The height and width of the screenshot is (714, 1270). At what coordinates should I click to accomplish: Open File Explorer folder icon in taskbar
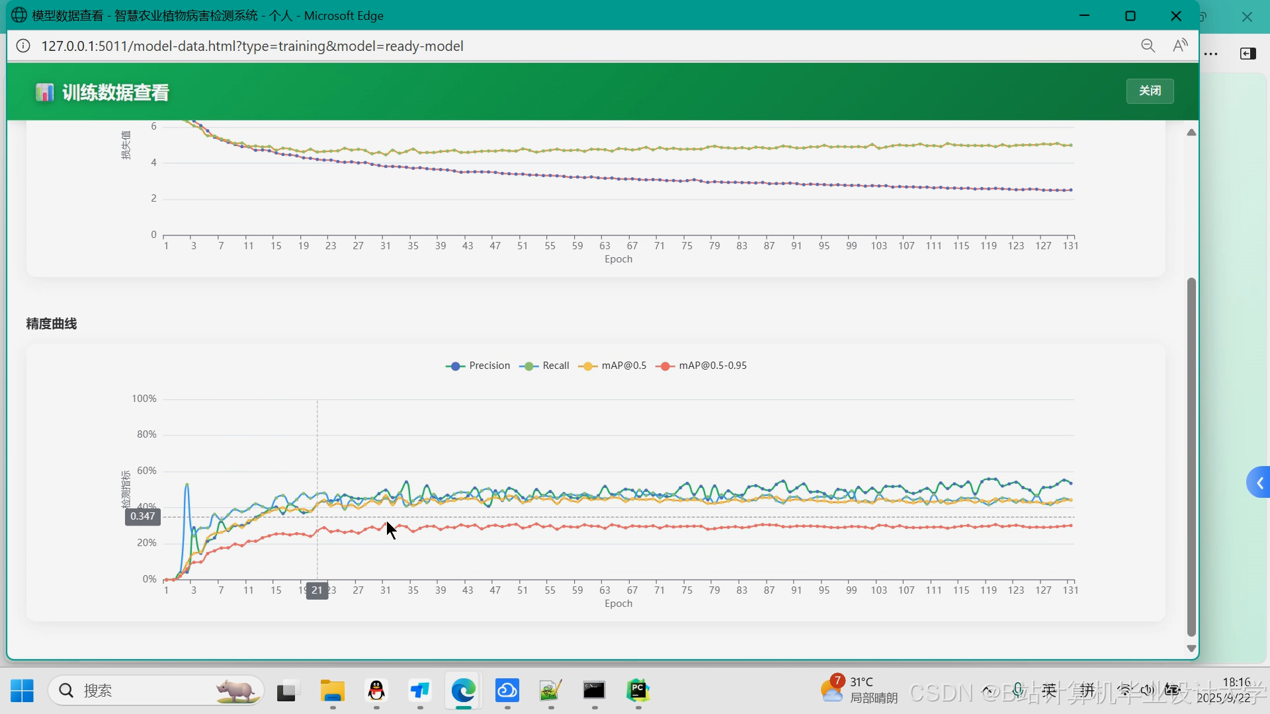(x=333, y=691)
